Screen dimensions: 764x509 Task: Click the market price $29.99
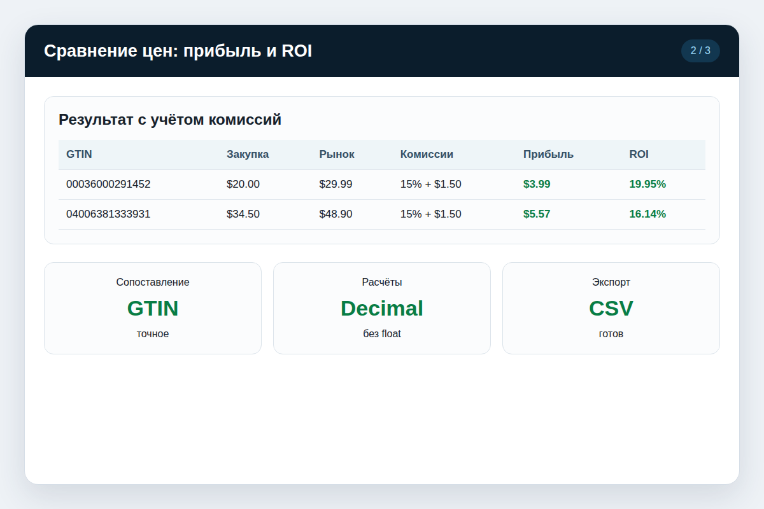(x=336, y=185)
